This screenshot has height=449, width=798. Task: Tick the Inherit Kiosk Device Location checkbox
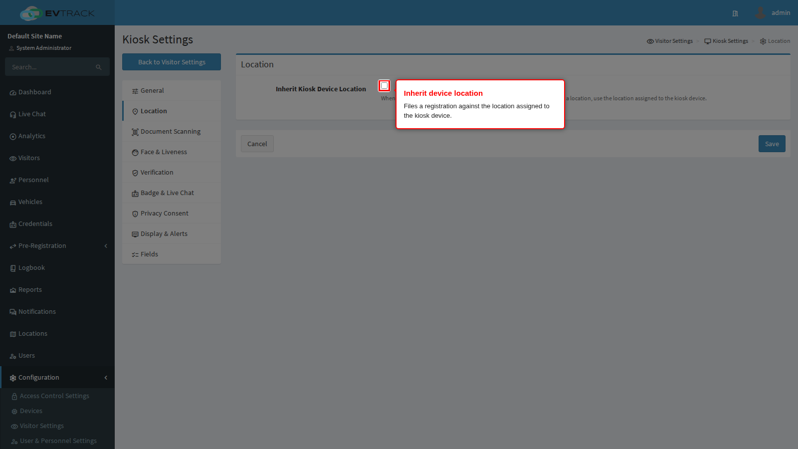pos(384,86)
